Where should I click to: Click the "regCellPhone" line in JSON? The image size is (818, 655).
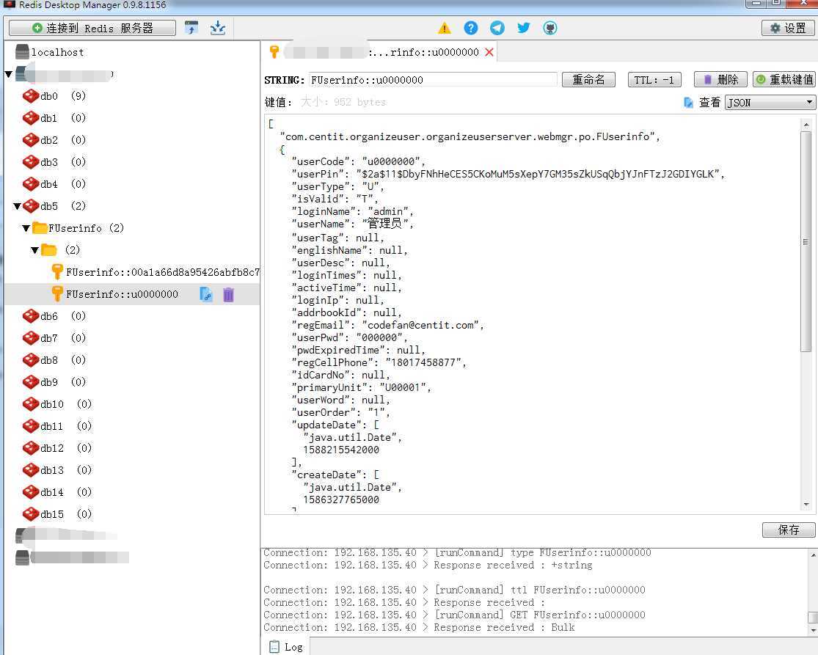tap(379, 363)
